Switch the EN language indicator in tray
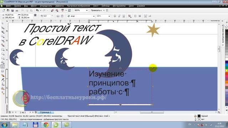 pos(190,124)
